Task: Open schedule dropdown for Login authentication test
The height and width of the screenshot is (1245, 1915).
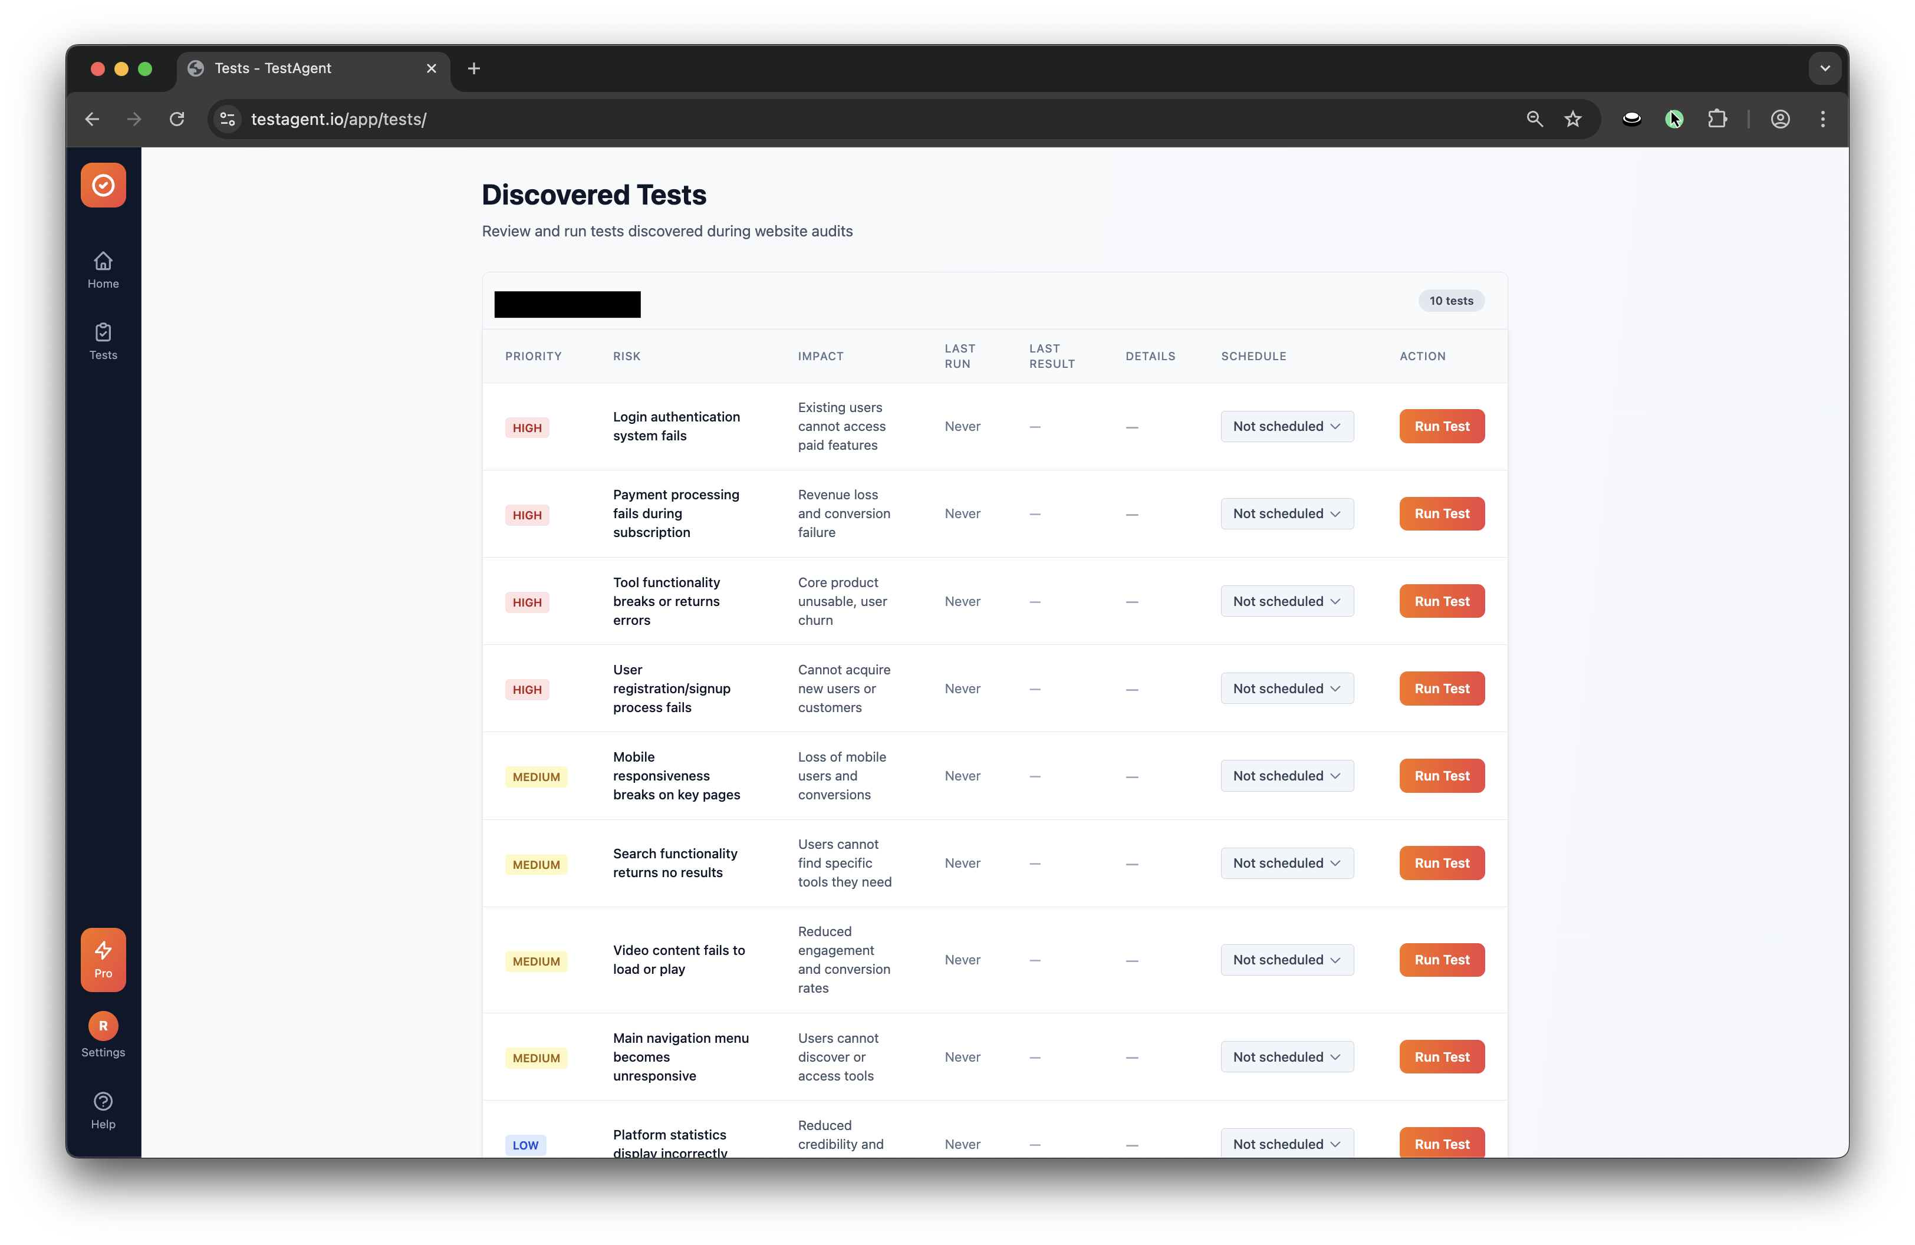Action: click(x=1286, y=426)
